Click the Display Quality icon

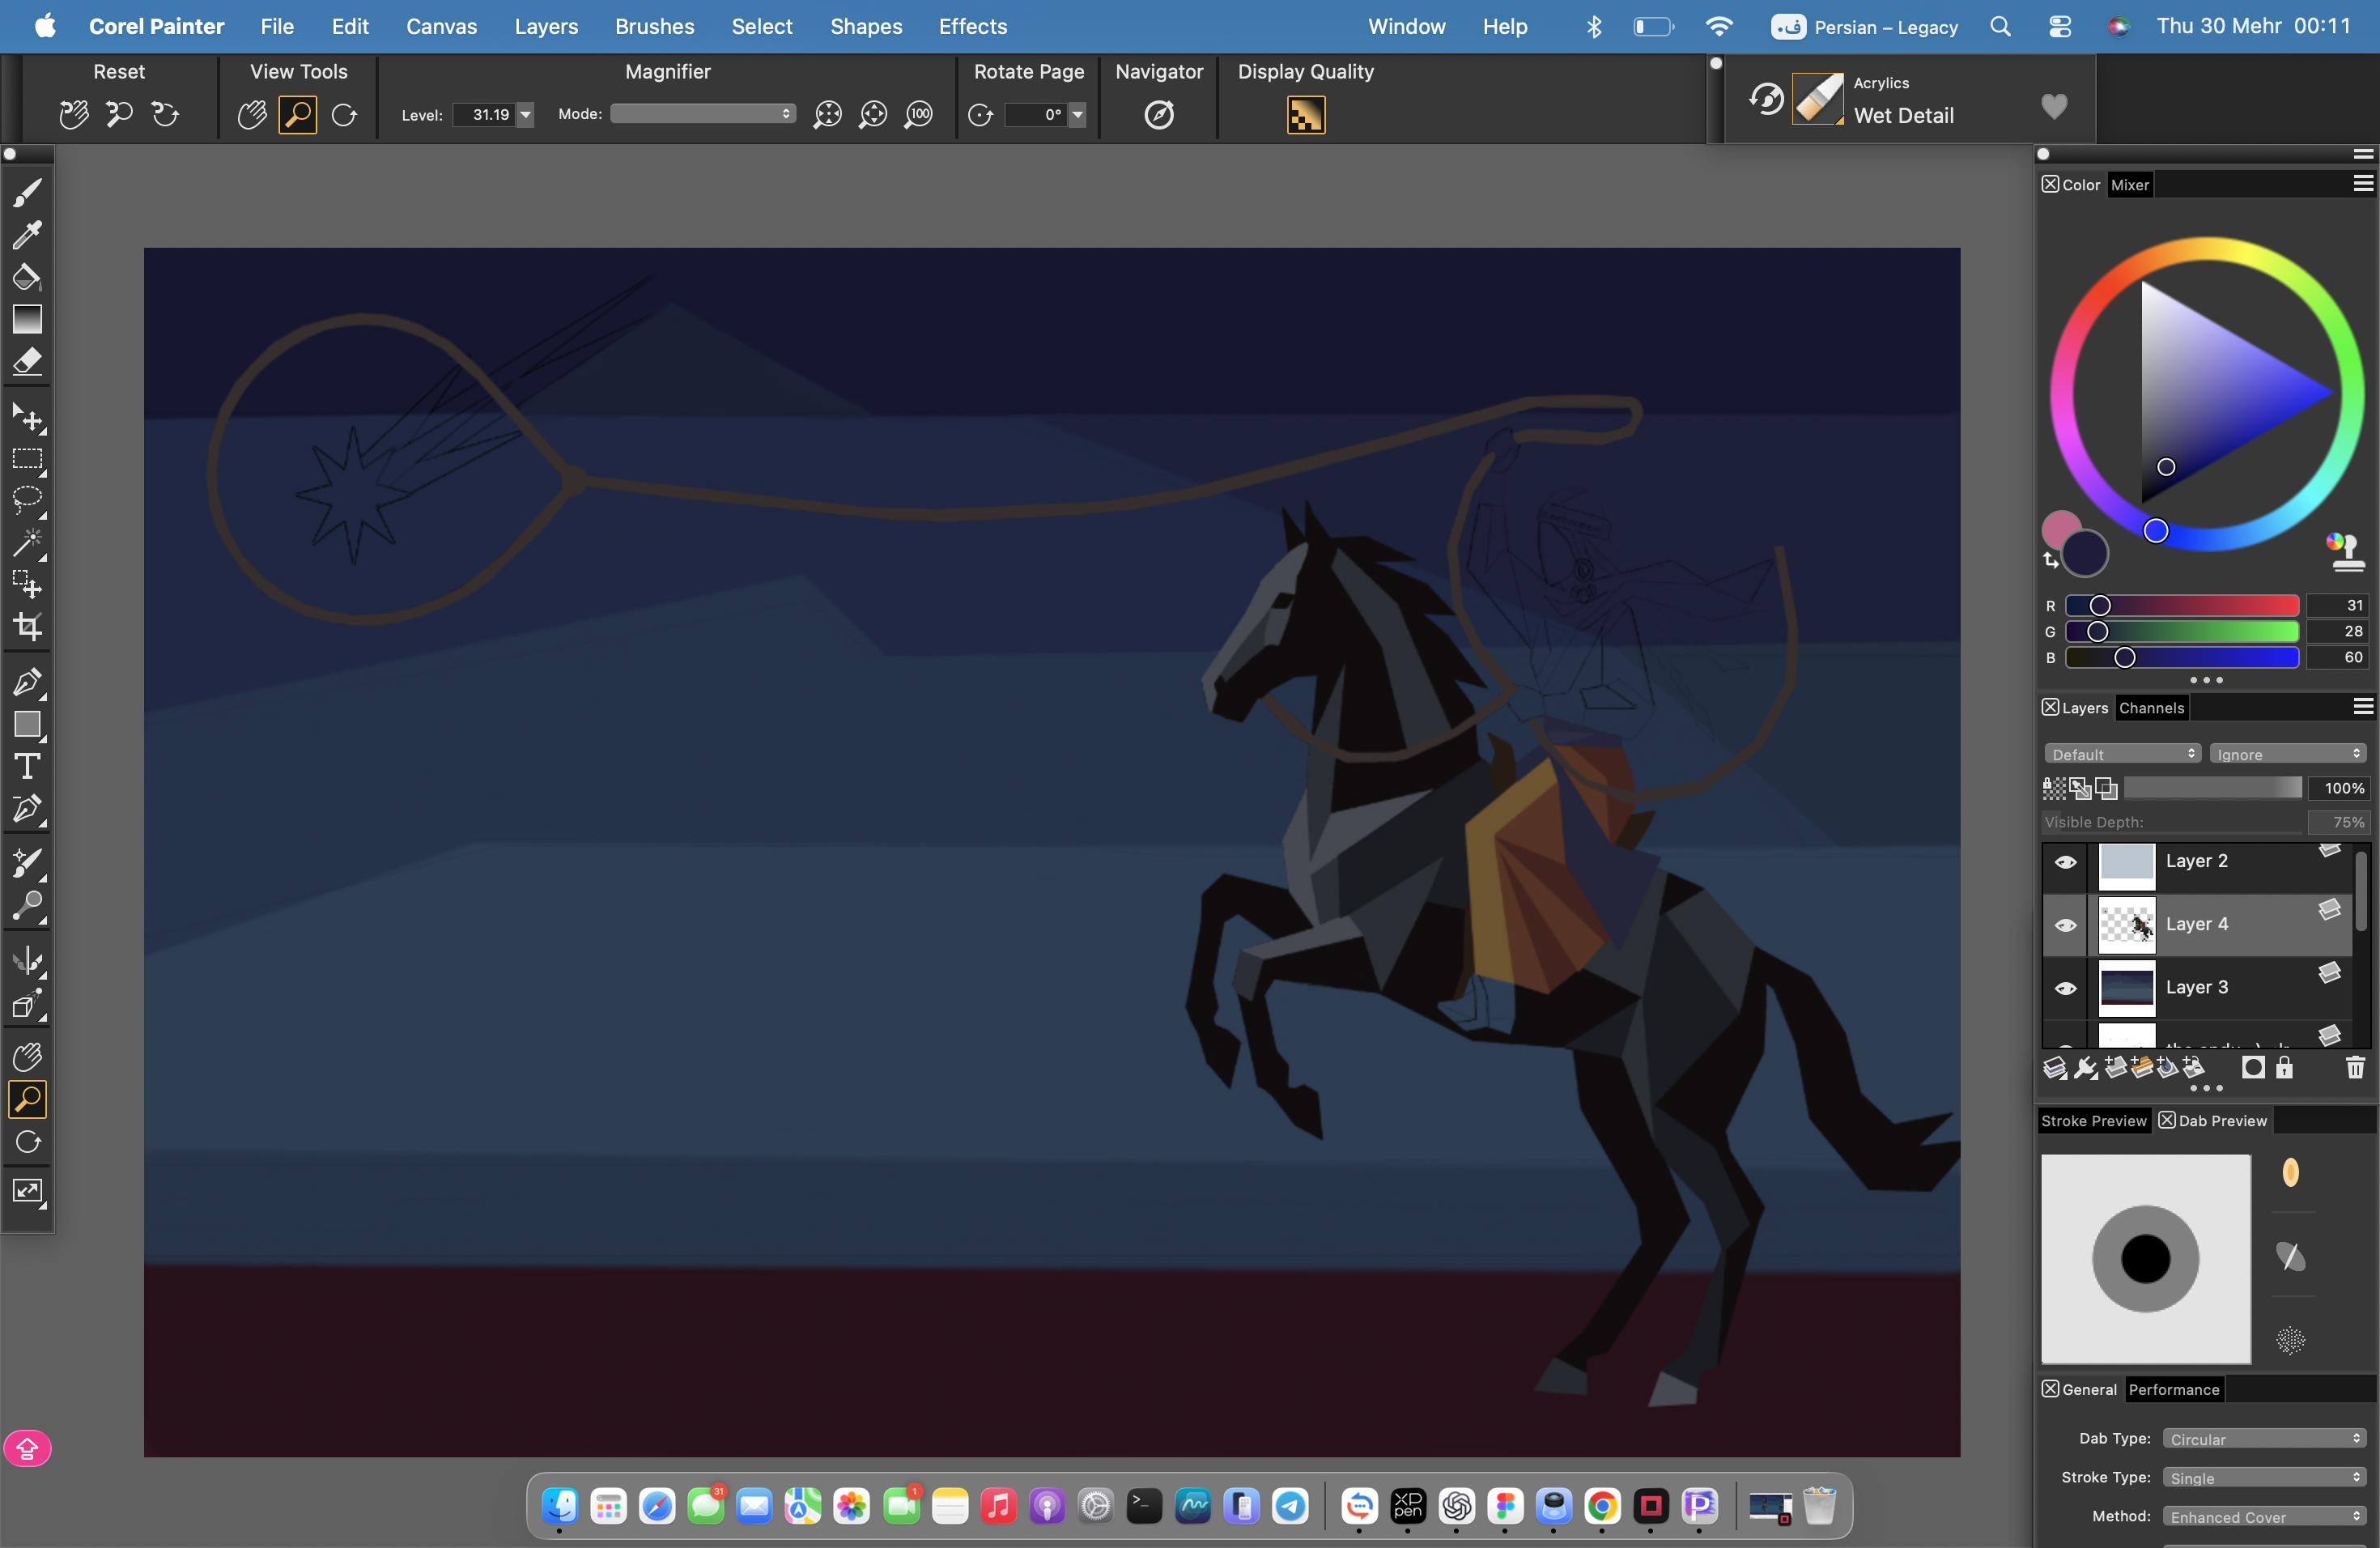1305,115
